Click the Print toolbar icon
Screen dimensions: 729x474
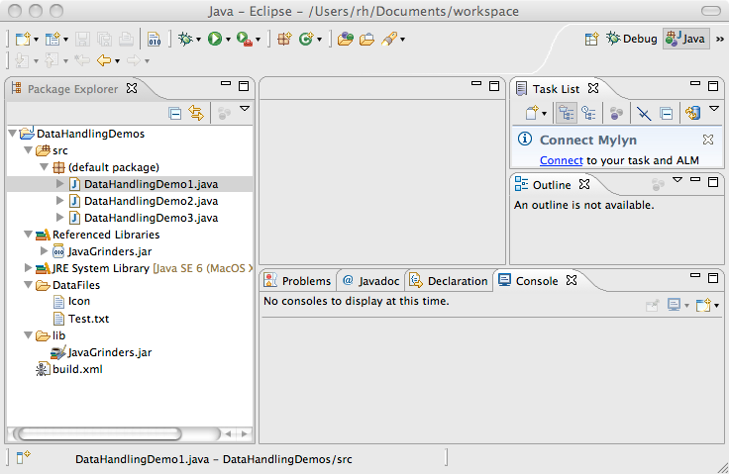[126, 39]
